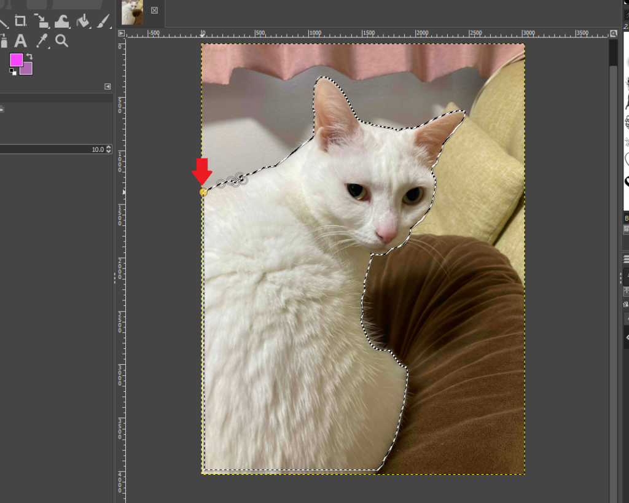Viewport: 629px width, 503px height.
Task: Select the Text tool
Action: point(21,41)
